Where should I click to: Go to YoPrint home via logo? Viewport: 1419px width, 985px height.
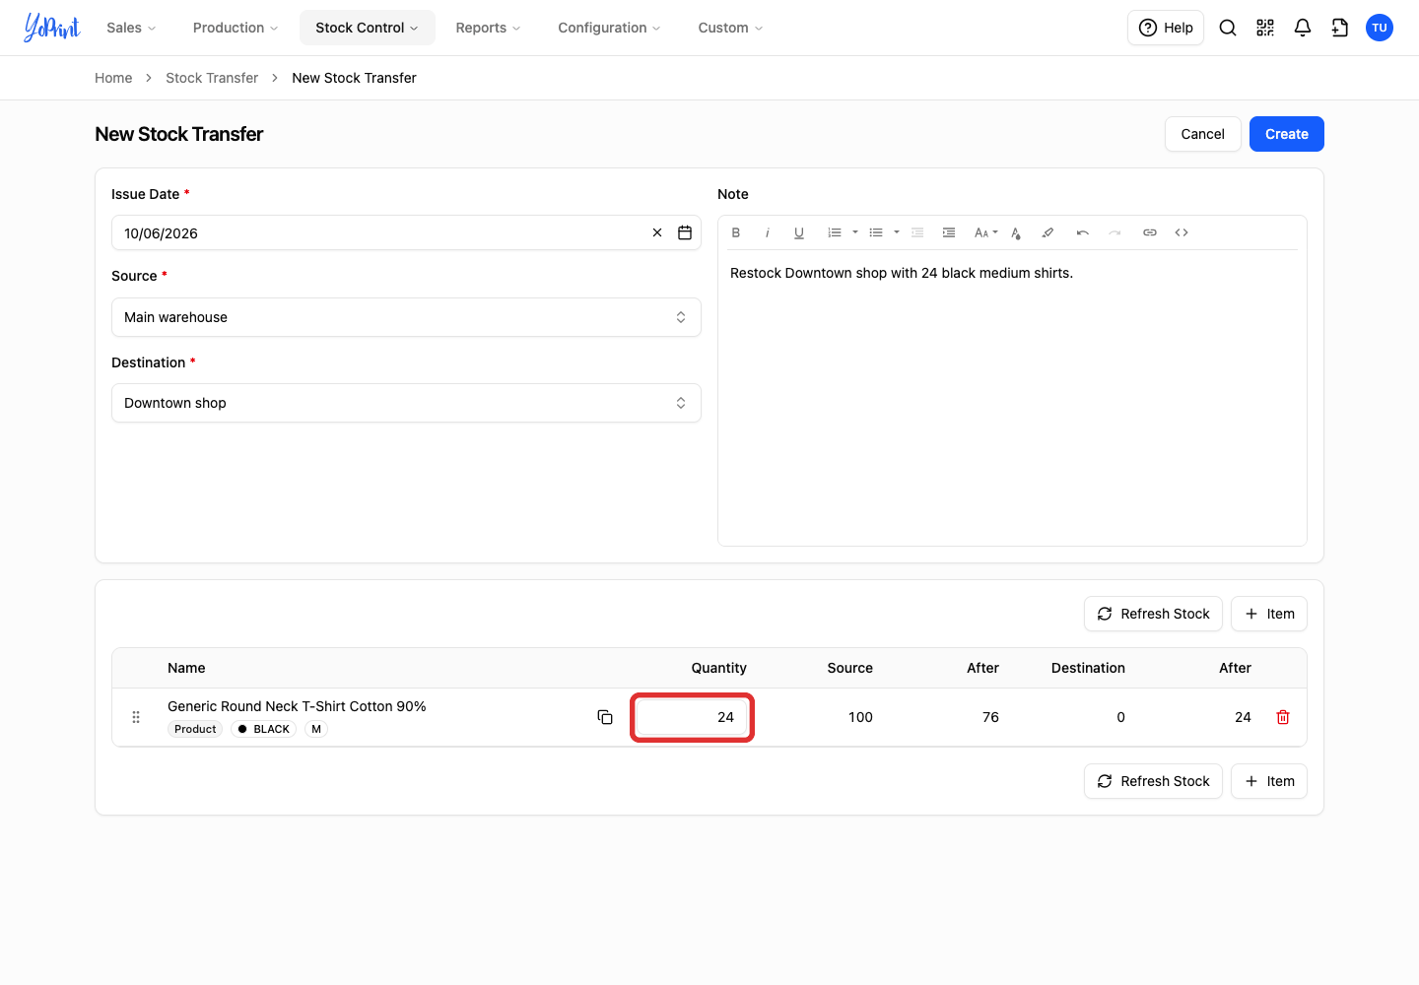52,28
